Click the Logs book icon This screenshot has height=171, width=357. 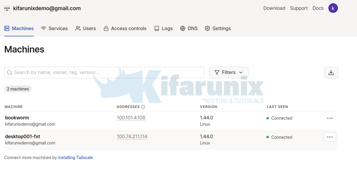tap(157, 29)
